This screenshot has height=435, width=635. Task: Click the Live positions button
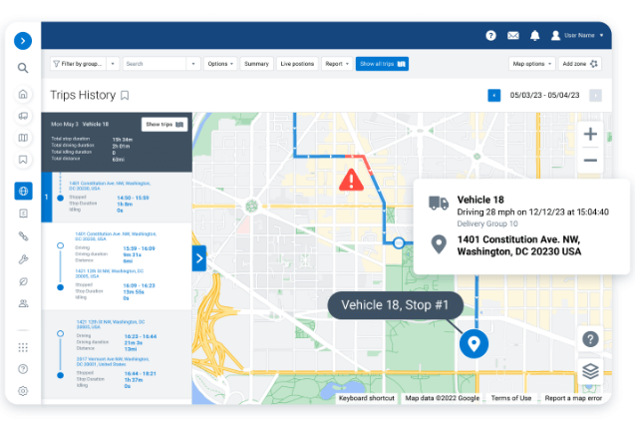[x=297, y=64]
